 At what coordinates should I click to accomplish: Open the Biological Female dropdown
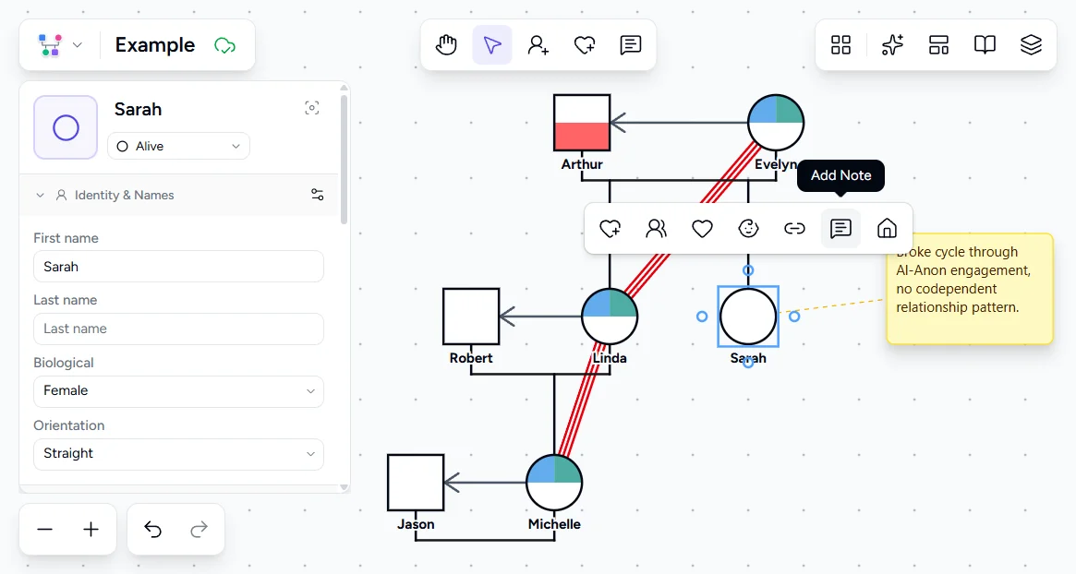(x=178, y=391)
